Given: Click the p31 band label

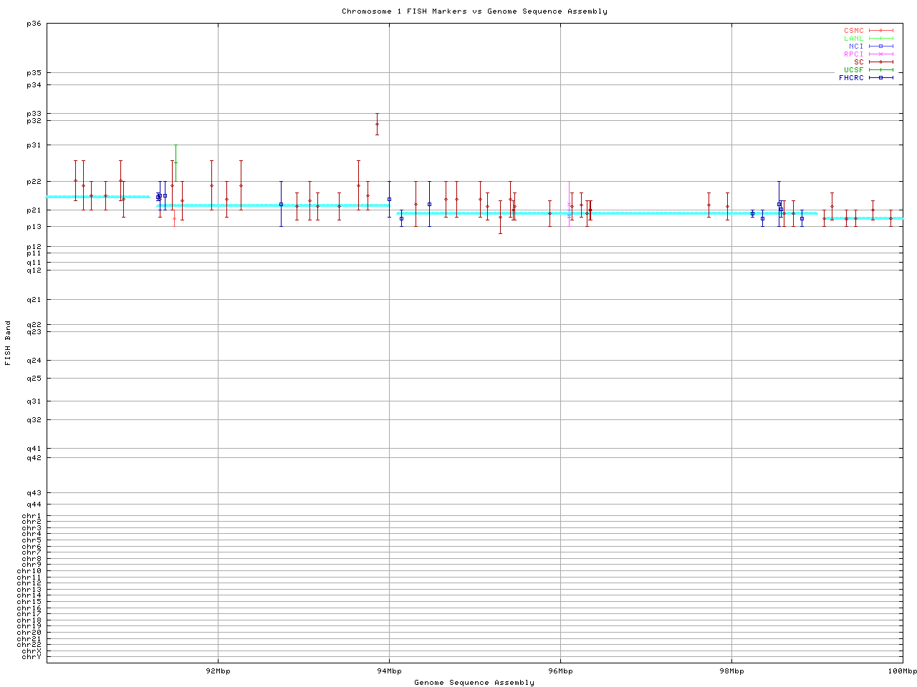Looking at the screenshot, I should [34, 145].
